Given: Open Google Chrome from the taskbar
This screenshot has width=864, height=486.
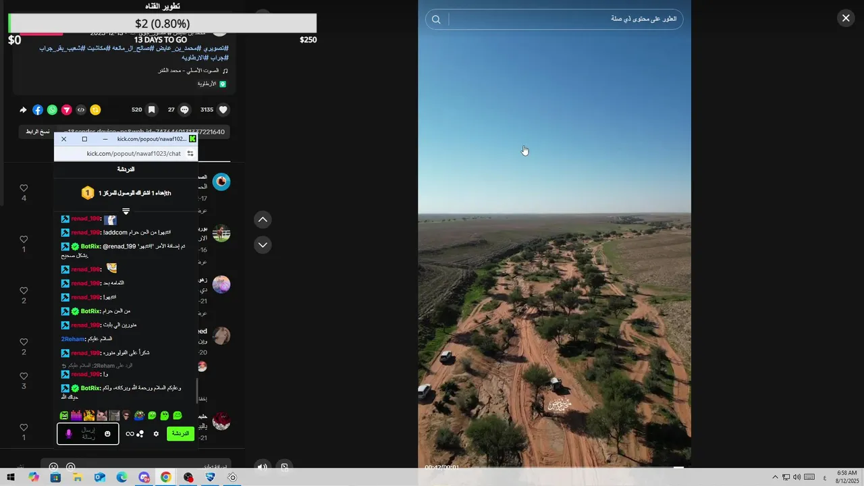Looking at the screenshot, I should point(166,477).
